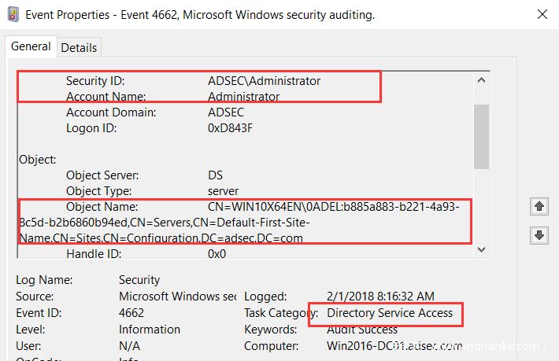559x361 pixels.
Task: Select the General tab
Action: click(31, 46)
